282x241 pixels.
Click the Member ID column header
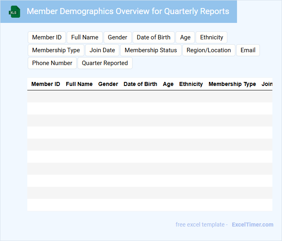(46, 84)
